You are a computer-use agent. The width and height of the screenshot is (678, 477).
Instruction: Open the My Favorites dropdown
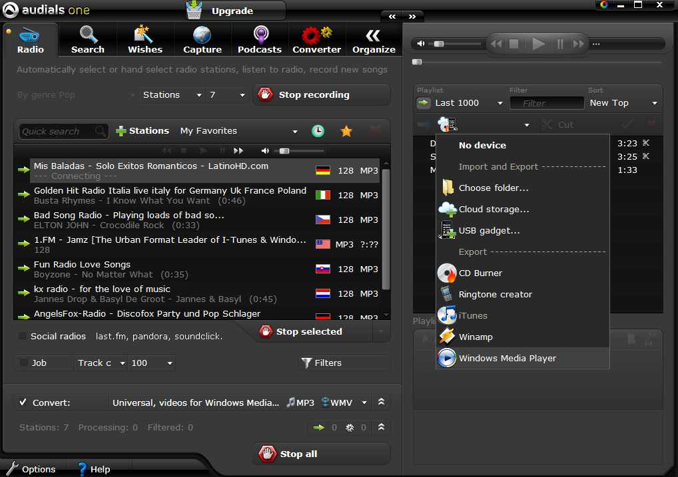click(238, 131)
